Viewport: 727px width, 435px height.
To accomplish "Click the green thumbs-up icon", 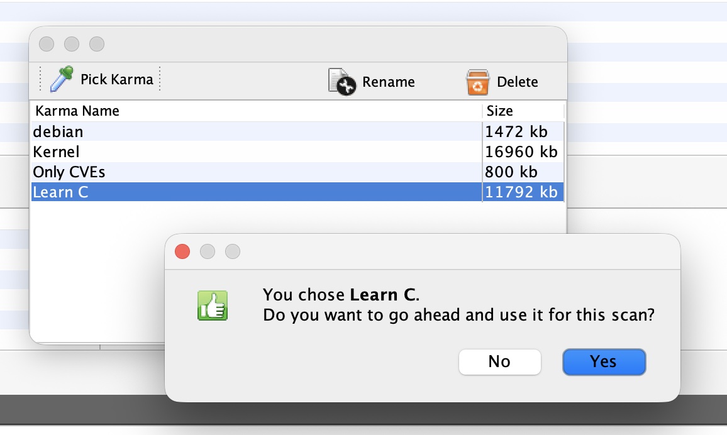I will (x=212, y=306).
